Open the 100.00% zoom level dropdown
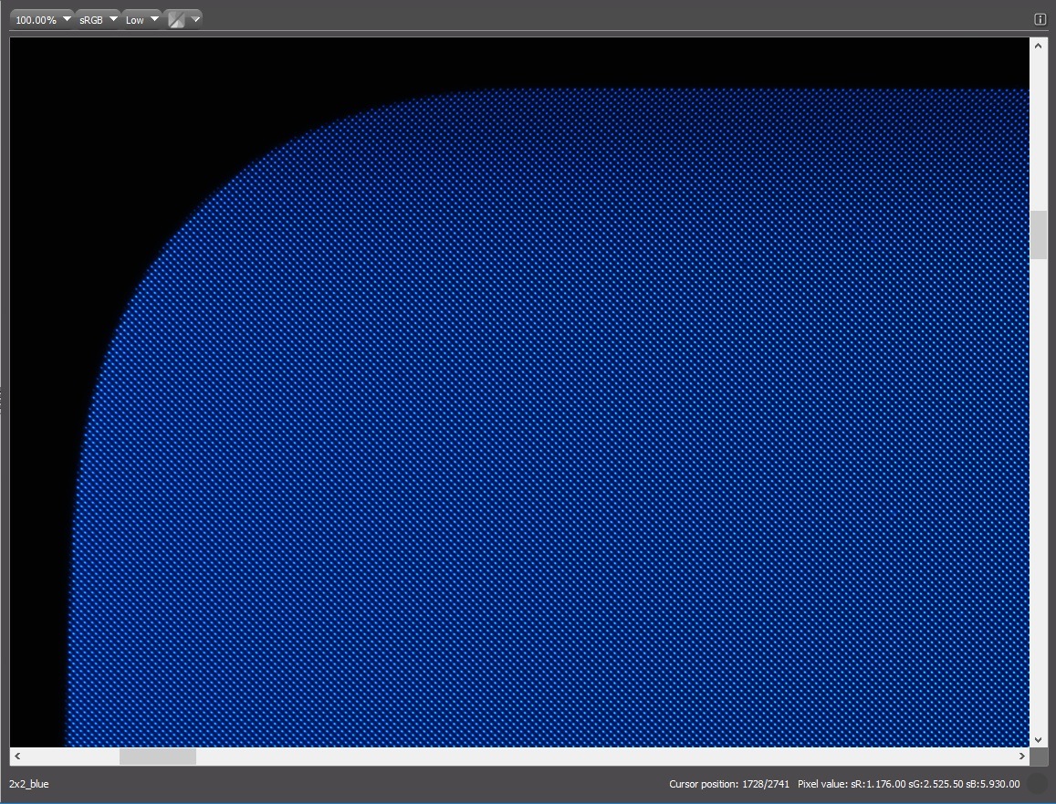The image size is (1056, 804). click(41, 19)
